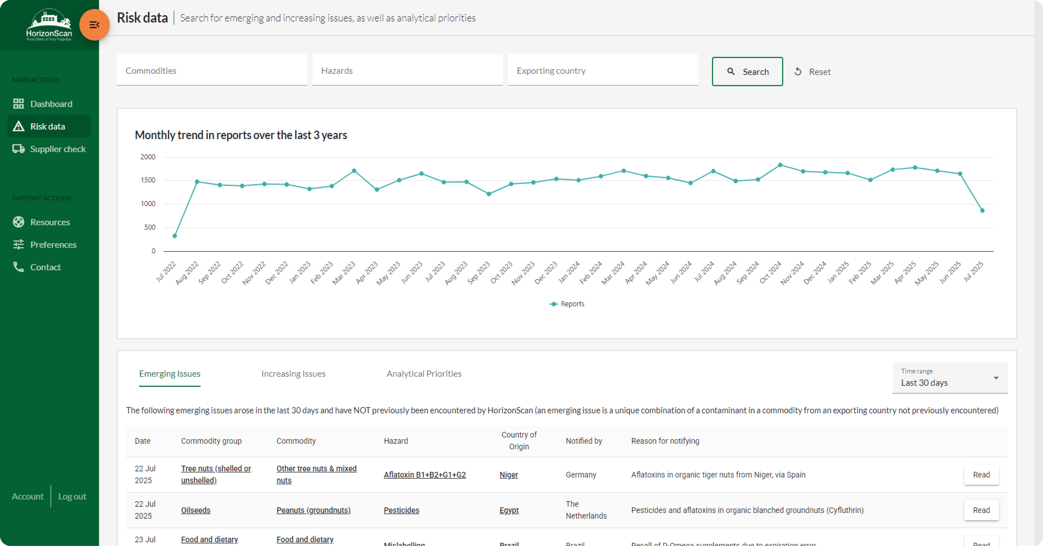Click Read for the Niger tiger nuts row
The image size is (1043, 546).
coord(981,475)
